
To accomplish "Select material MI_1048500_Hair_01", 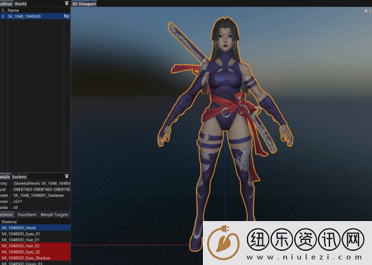I will pos(35,239).
